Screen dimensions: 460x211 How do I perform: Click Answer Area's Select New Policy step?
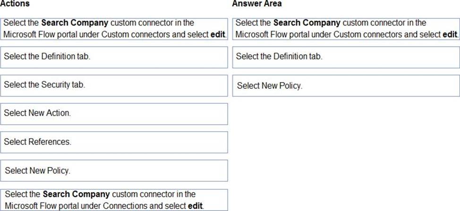point(346,85)
